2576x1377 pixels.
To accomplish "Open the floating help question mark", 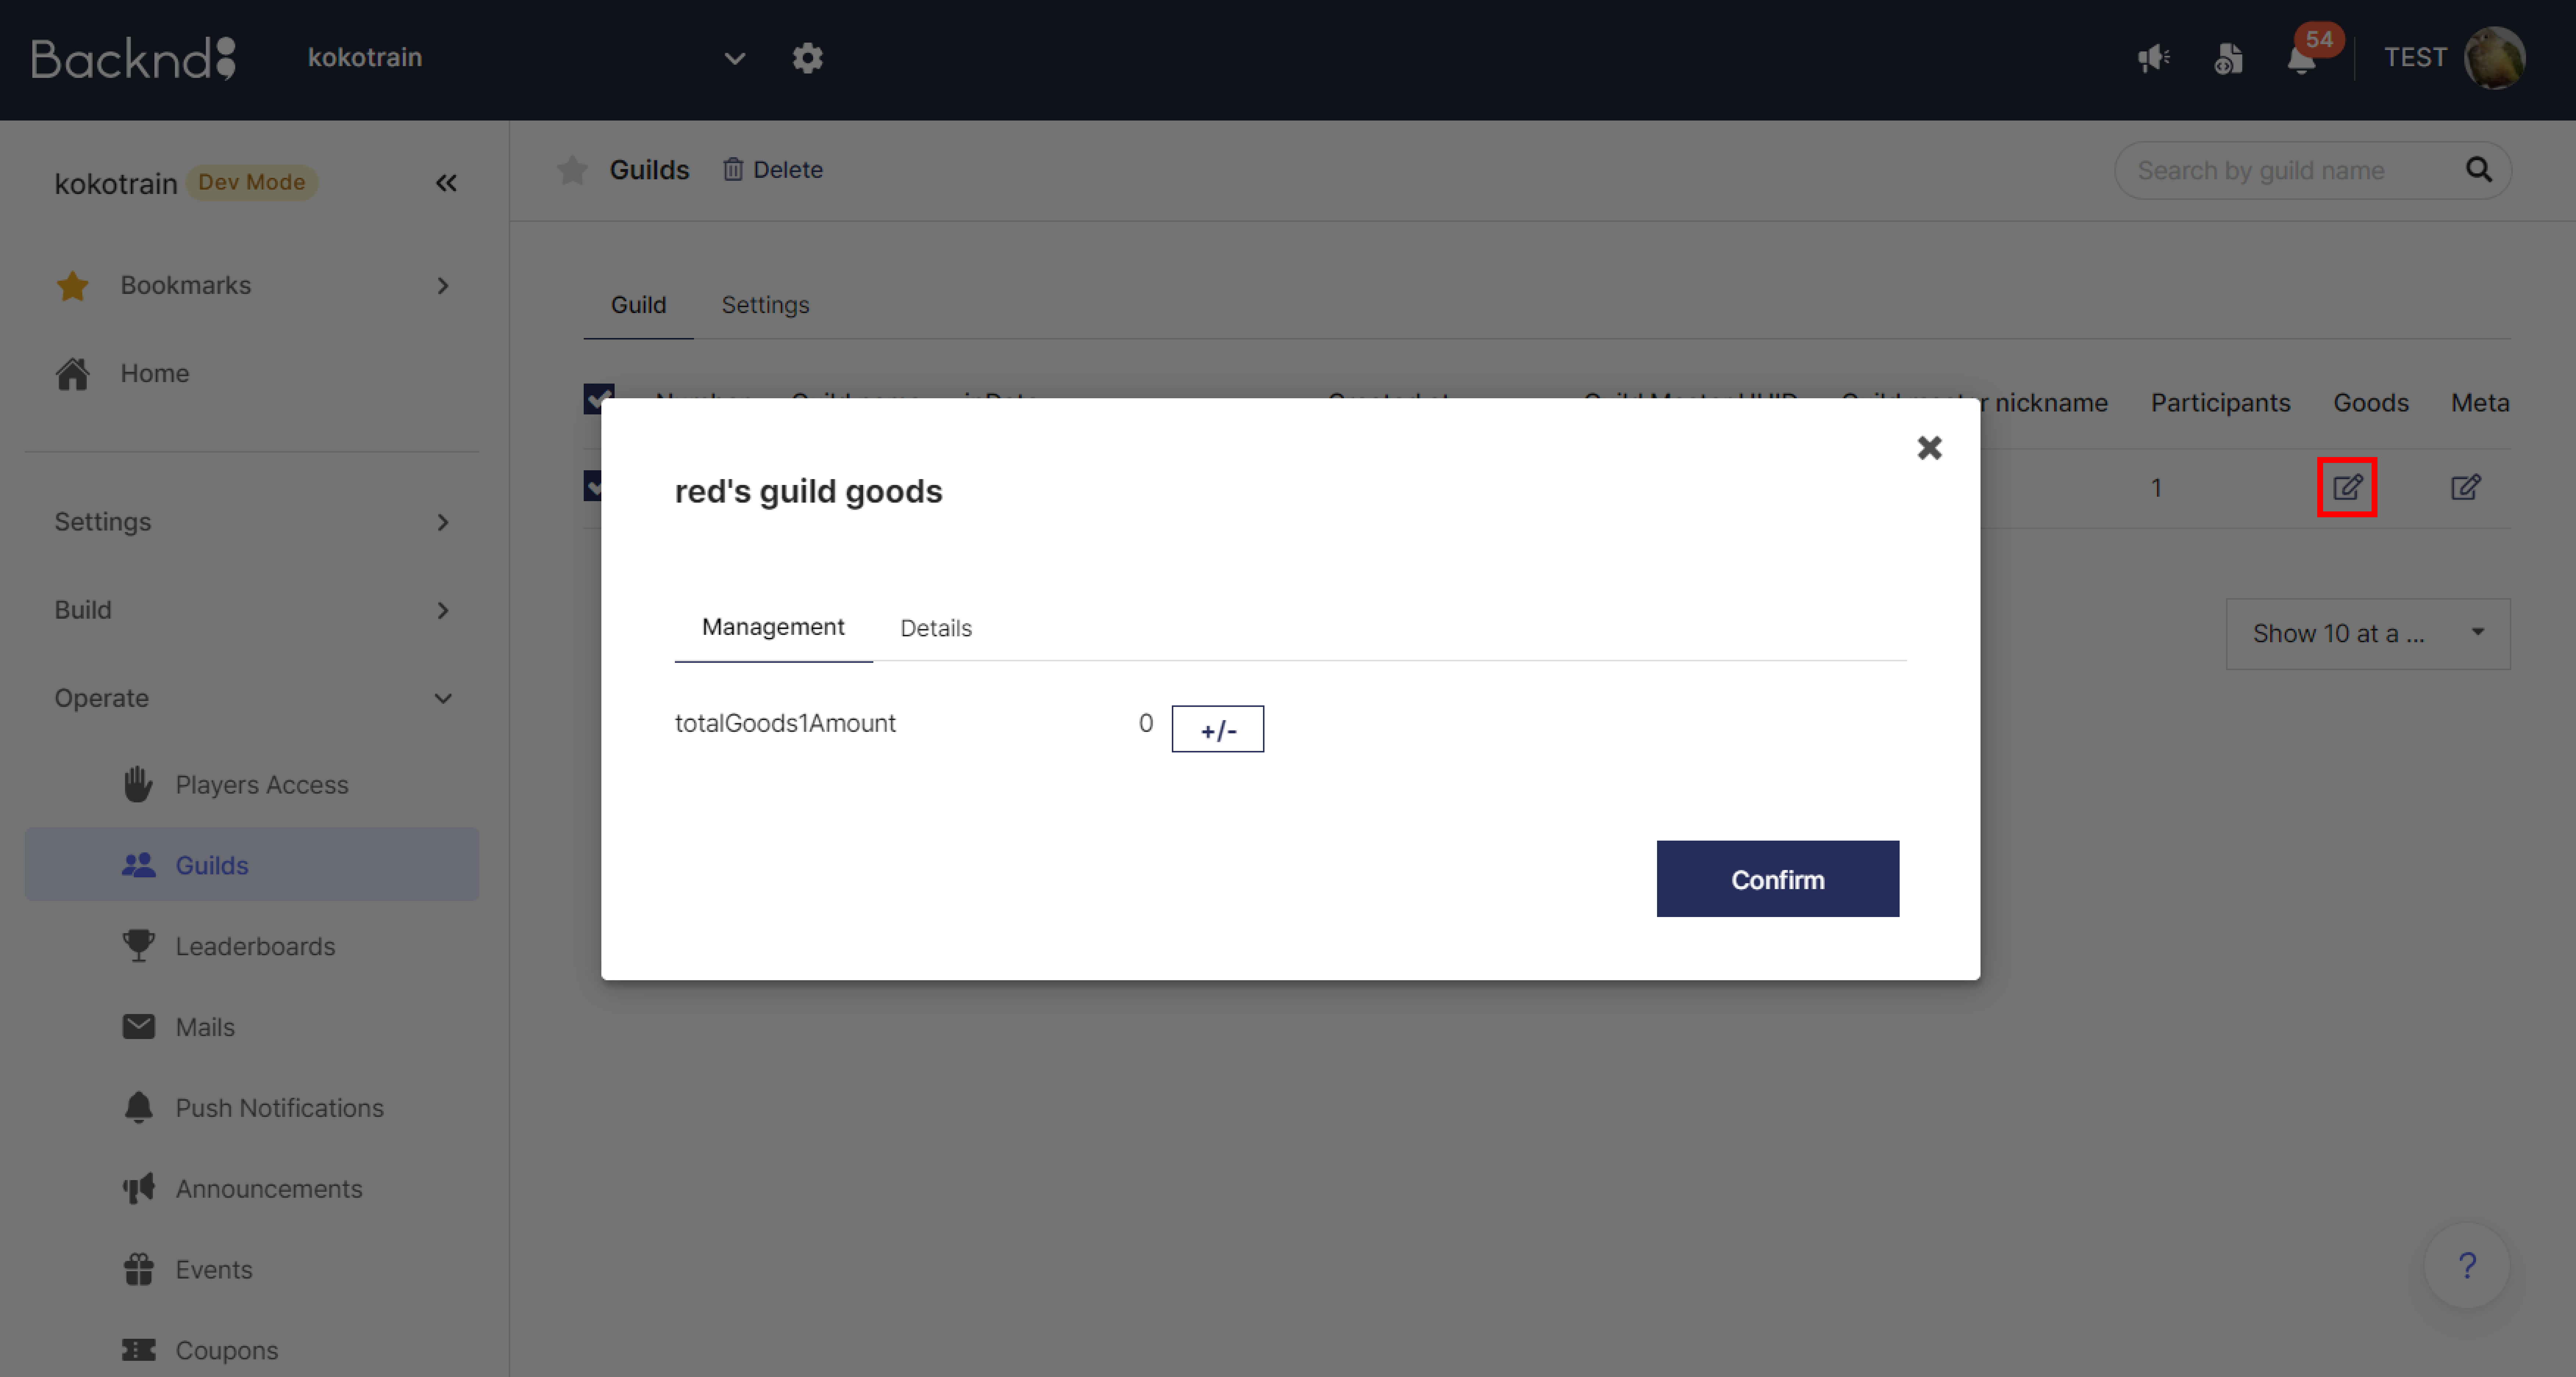I will [2467, 1265].
